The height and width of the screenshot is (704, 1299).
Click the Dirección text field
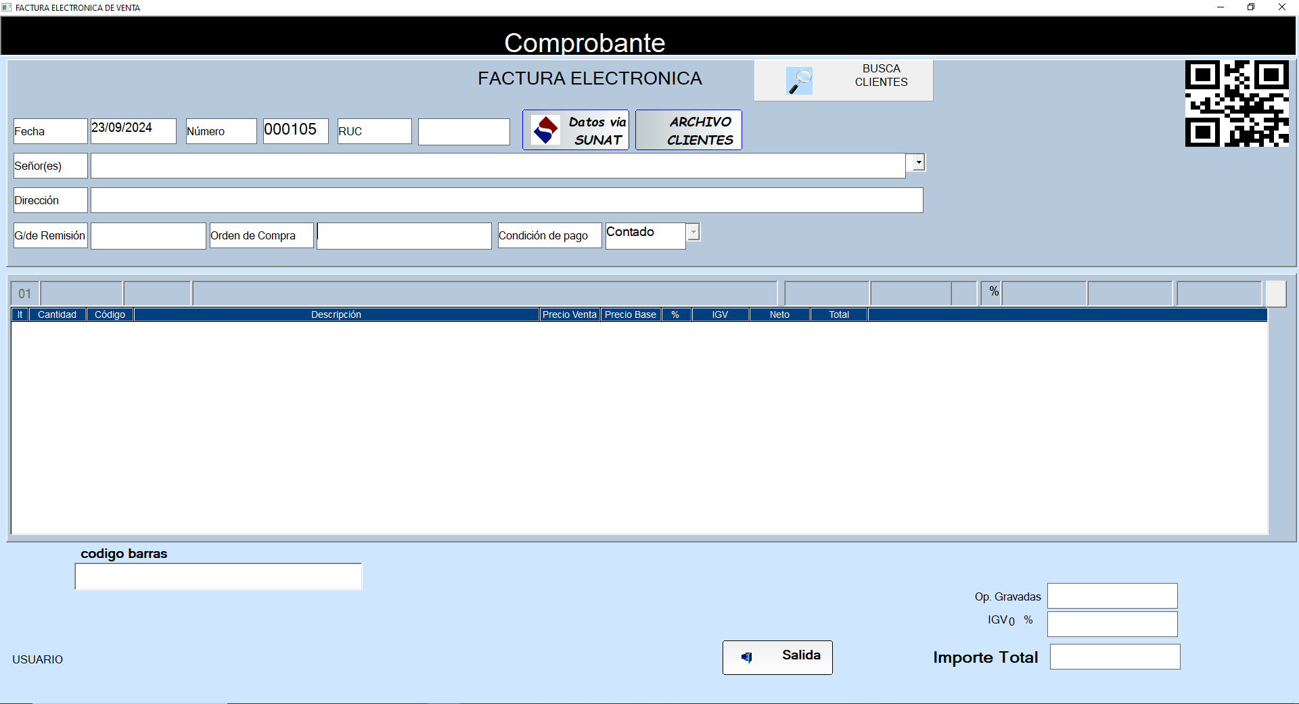[506, 200]
